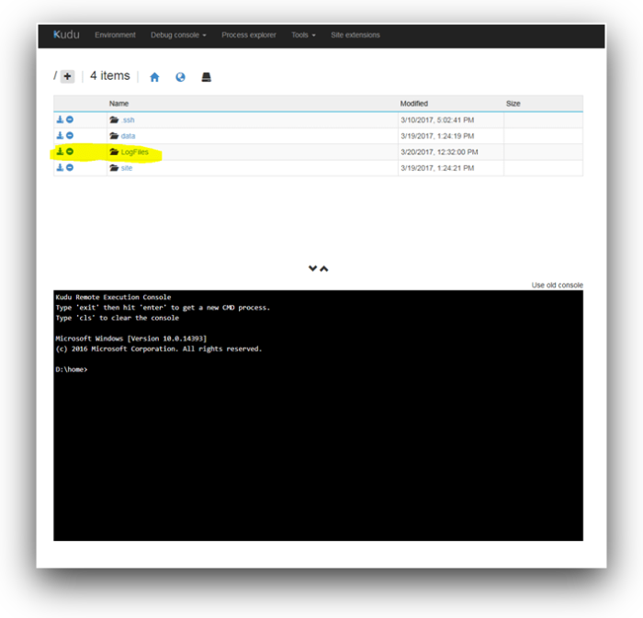Click the home directory icon
Image resolution: width=643 pixels, height=618 pixels.
pos(154,77)
